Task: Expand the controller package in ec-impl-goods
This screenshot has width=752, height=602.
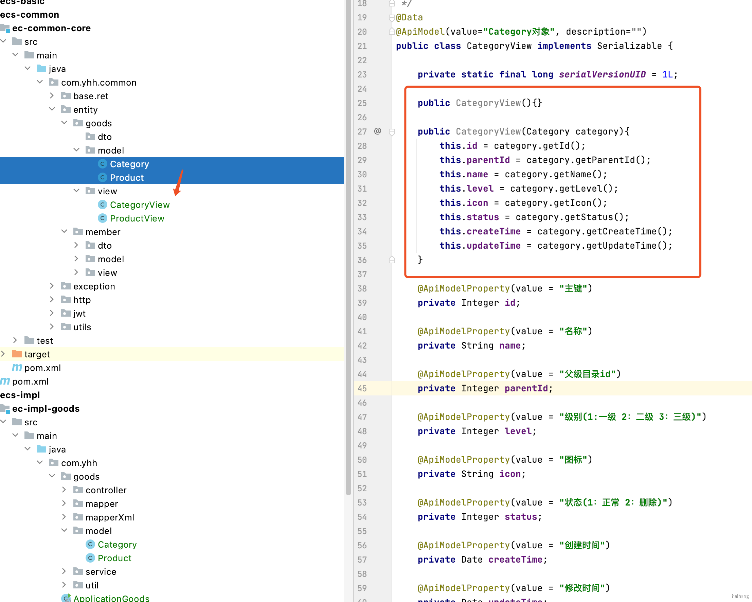Action: 64,490
